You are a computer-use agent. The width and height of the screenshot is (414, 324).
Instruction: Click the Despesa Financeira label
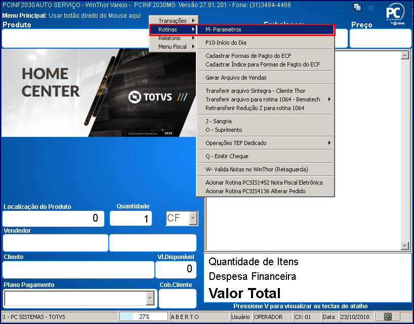(x=253, y=276)
